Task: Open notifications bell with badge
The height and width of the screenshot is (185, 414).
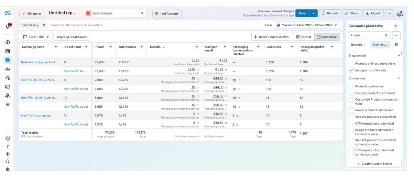Action: [8, 26]
